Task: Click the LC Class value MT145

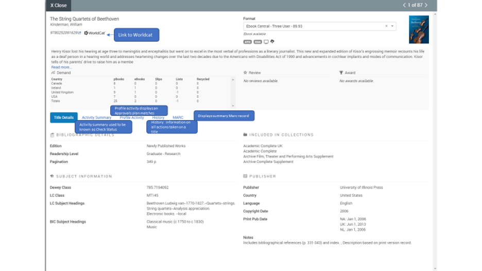Action: point(152,195)
